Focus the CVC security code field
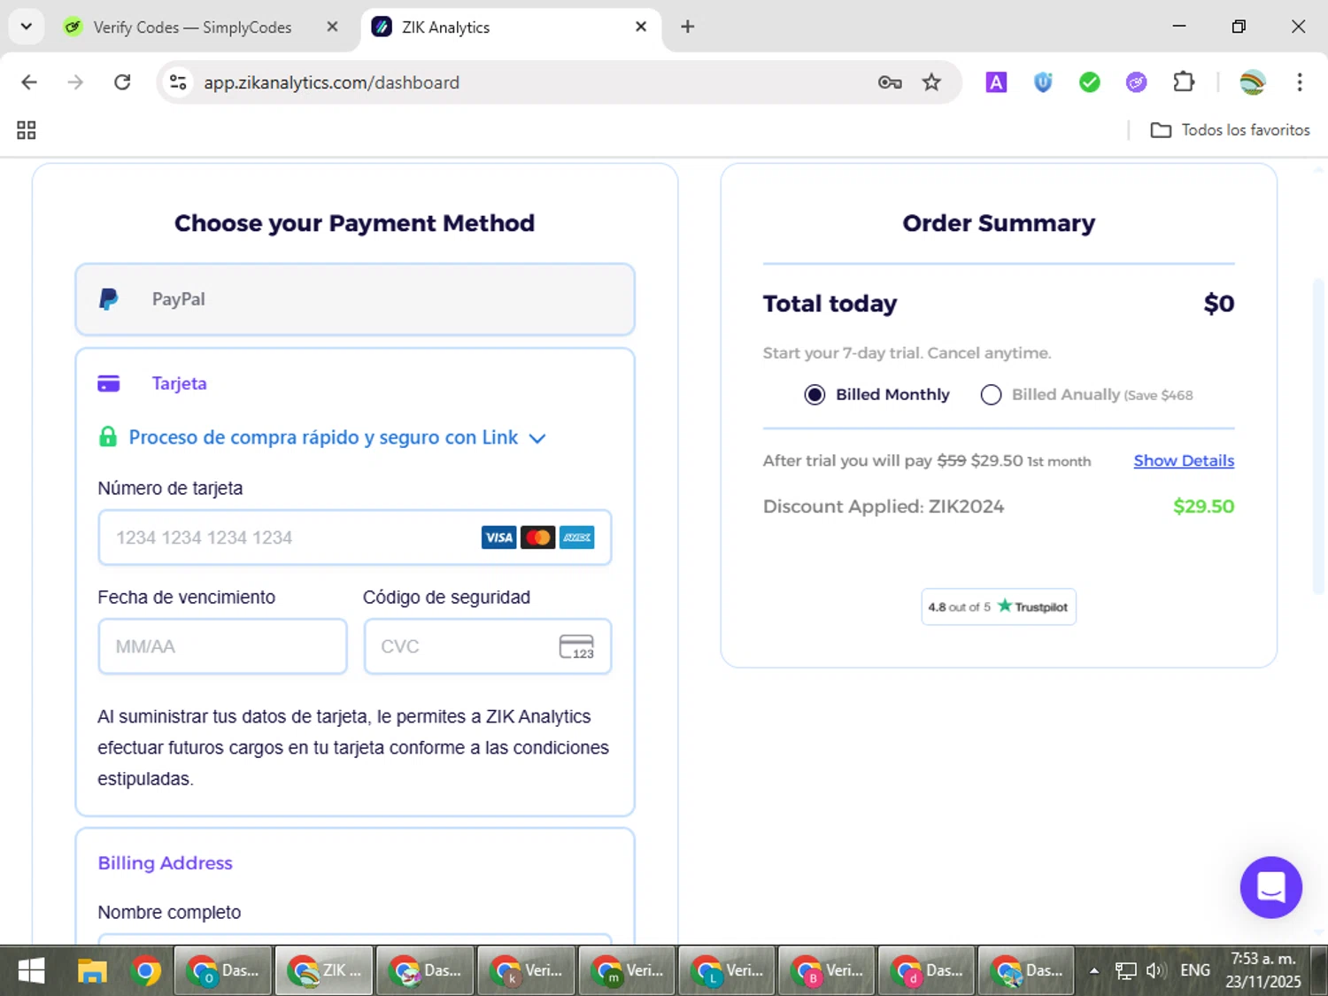The width and height of the screenshot is (1328, 996). (x=488, y=646)
